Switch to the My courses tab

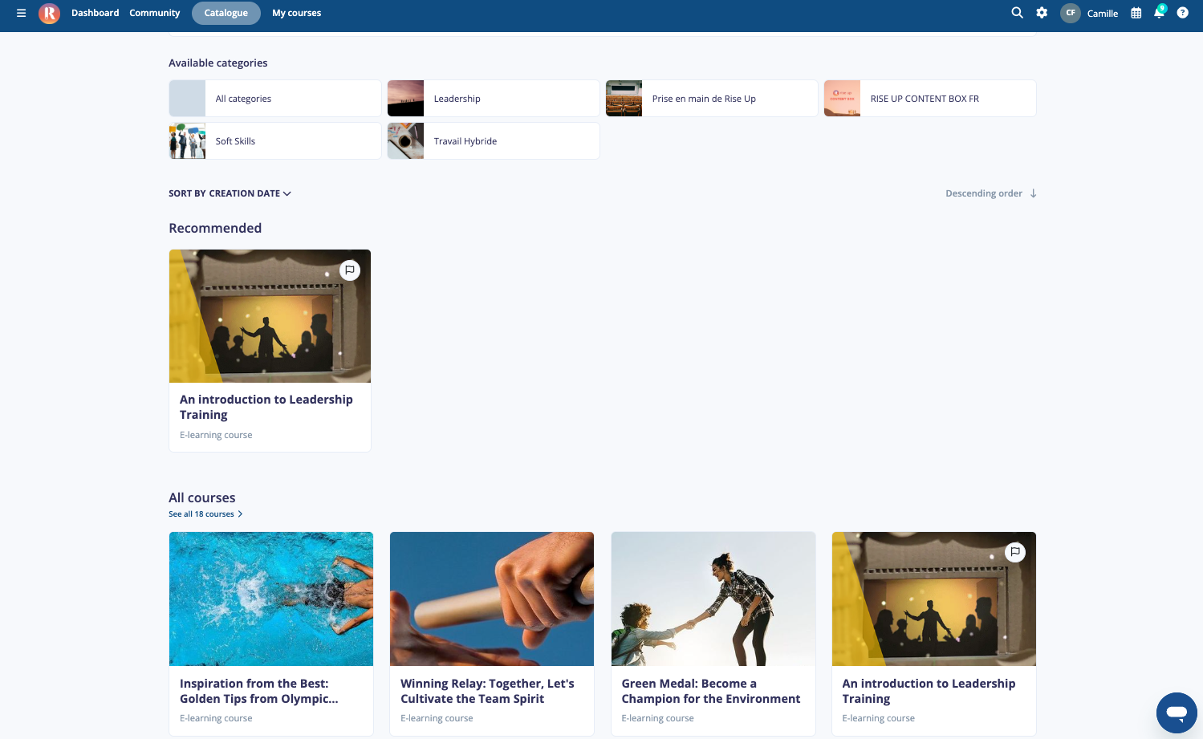[296, 13]
